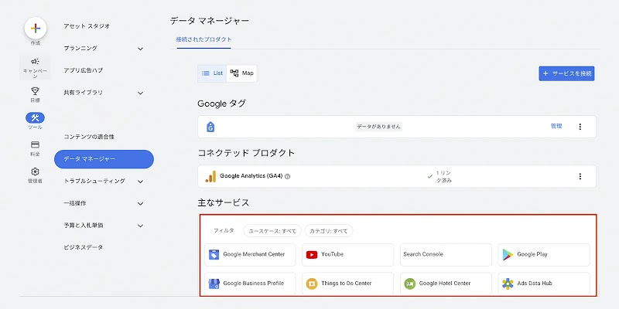Click the Things to Do Center ticket icon
Screen dimensions: 619x309
312,284
